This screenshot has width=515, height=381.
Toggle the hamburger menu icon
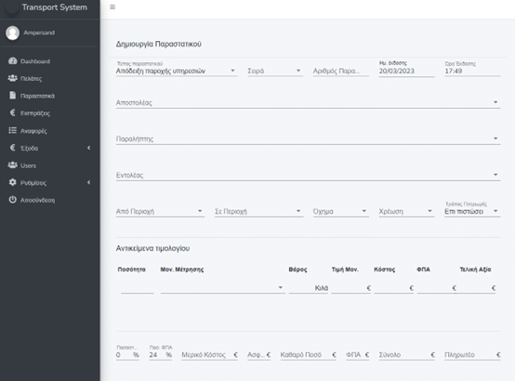point(112,7)
